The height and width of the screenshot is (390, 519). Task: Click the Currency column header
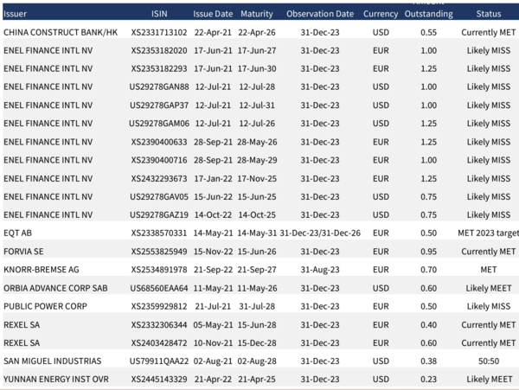pos(381,14)
